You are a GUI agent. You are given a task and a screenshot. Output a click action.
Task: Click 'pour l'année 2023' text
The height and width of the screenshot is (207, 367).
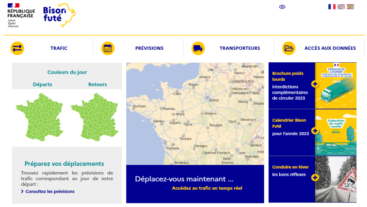point(291,134)
